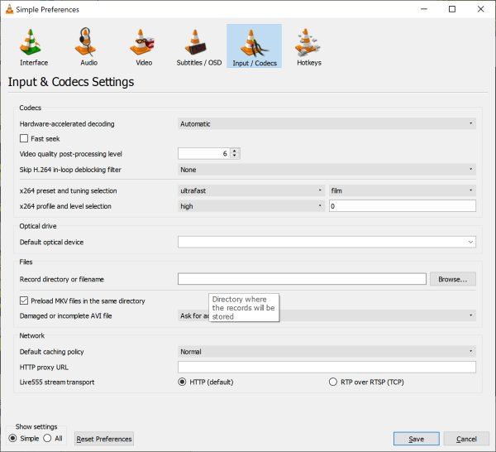Image resolution: width=496 pixels, height=452 pixels.
Task: Select HTTP (default) stream transport
Action: point(182,382)
